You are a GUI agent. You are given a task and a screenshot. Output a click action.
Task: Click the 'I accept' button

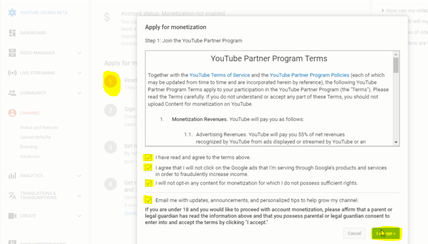pyautogui.click(x=386, y=233)
